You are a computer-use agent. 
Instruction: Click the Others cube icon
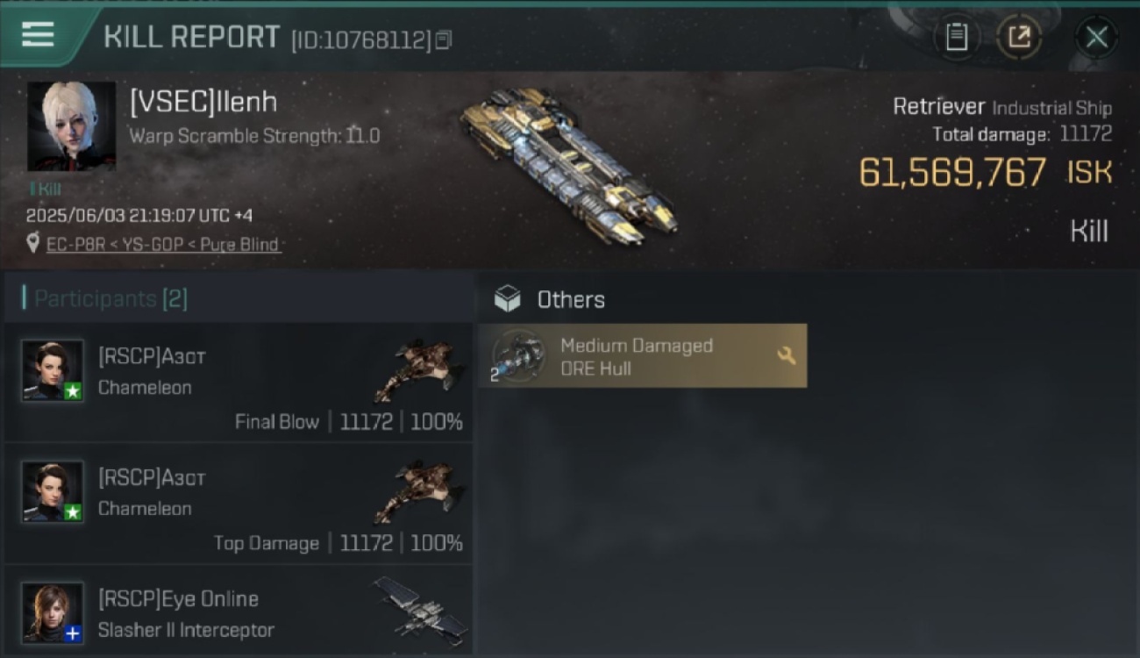pos(507,299)
